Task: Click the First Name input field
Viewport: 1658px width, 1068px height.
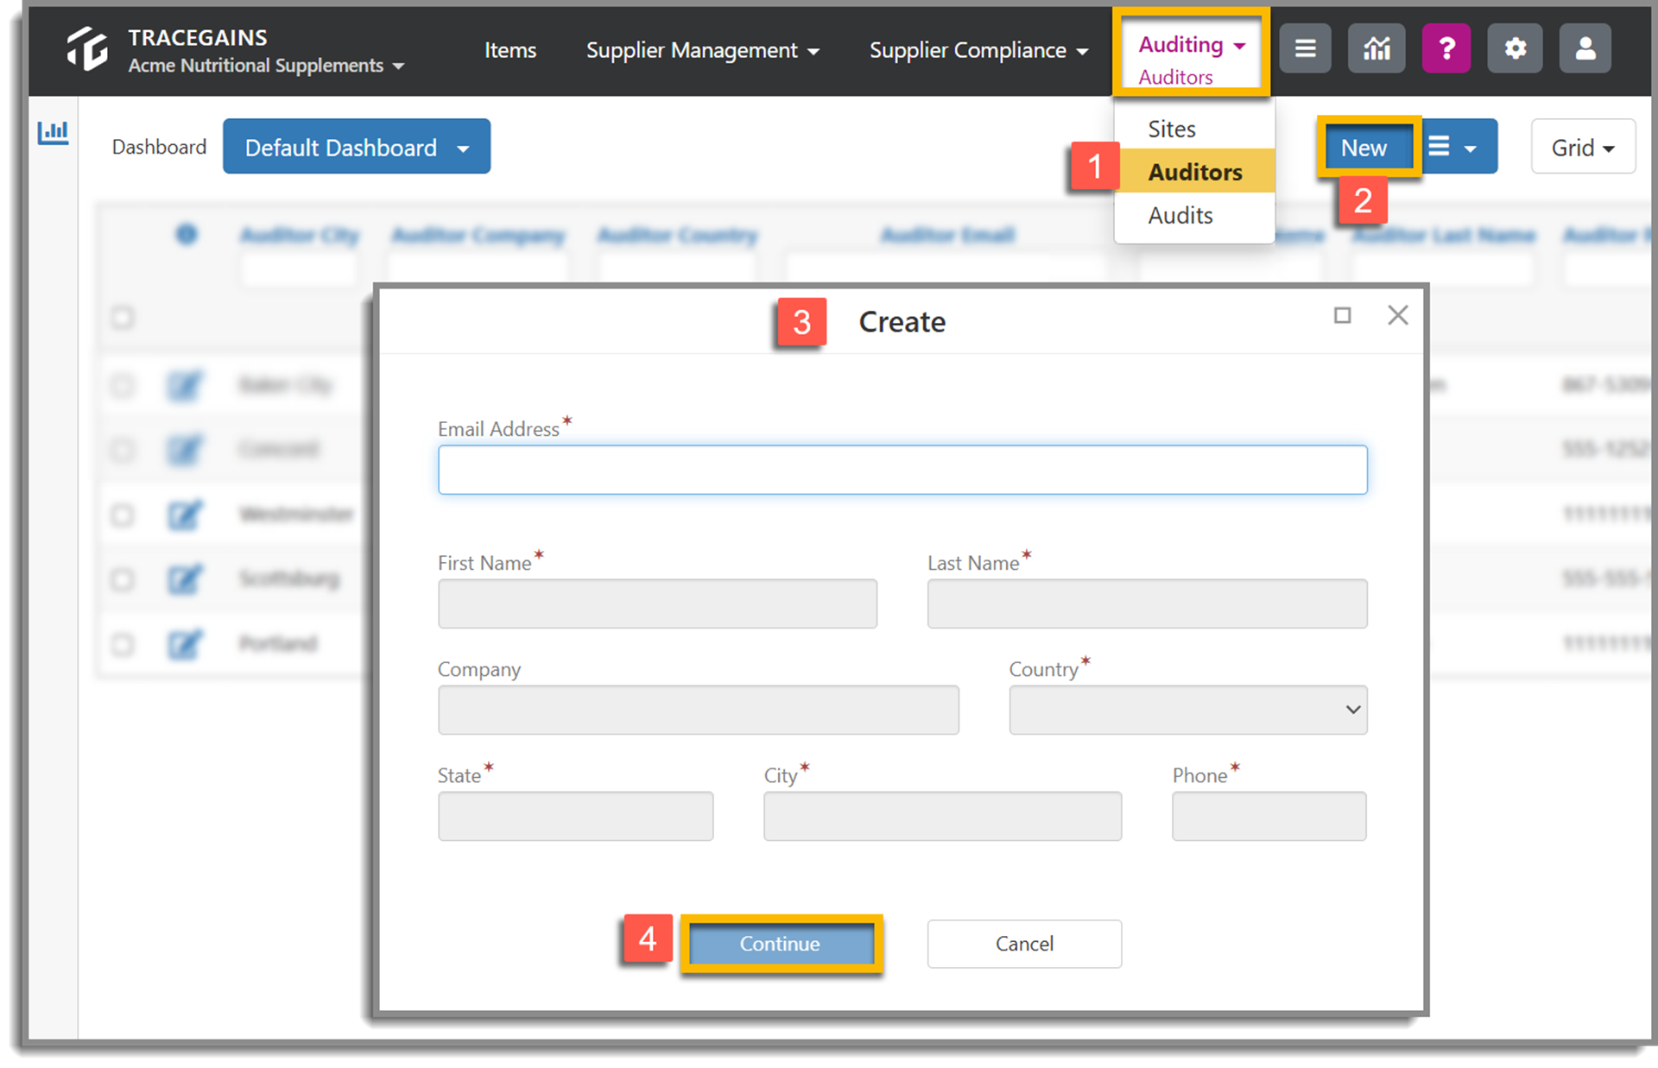Action: point(657,604)
